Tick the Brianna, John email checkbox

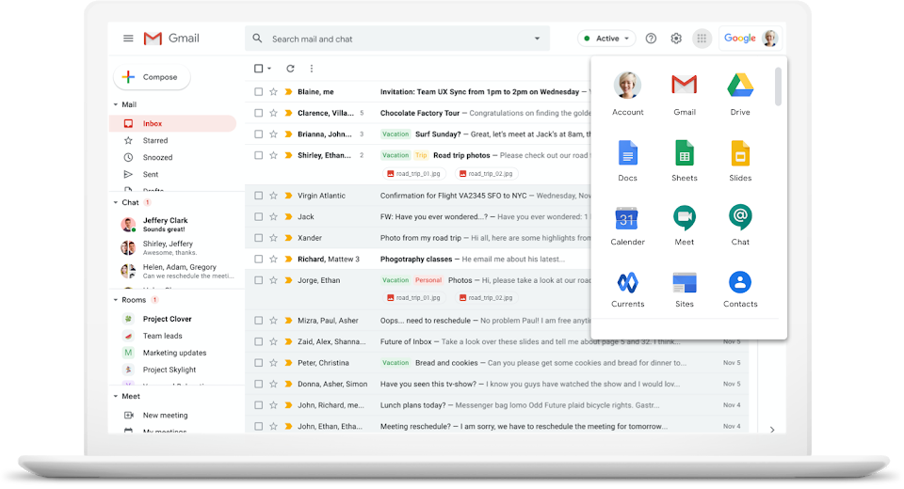[x=258, y=134]
